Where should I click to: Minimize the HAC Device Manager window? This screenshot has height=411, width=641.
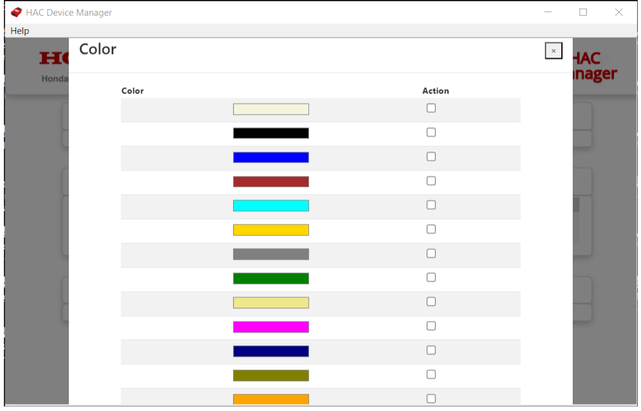[547, 12]
